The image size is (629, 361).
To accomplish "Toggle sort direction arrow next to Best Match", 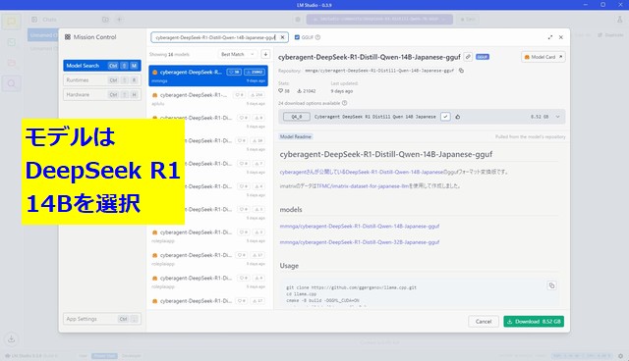I will point(265,54).
